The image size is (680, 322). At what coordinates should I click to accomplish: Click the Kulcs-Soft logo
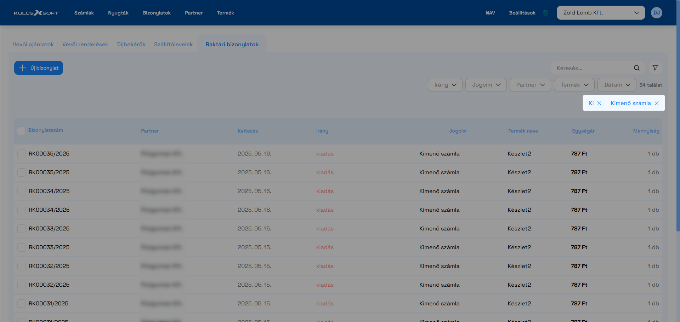point(36,13)
